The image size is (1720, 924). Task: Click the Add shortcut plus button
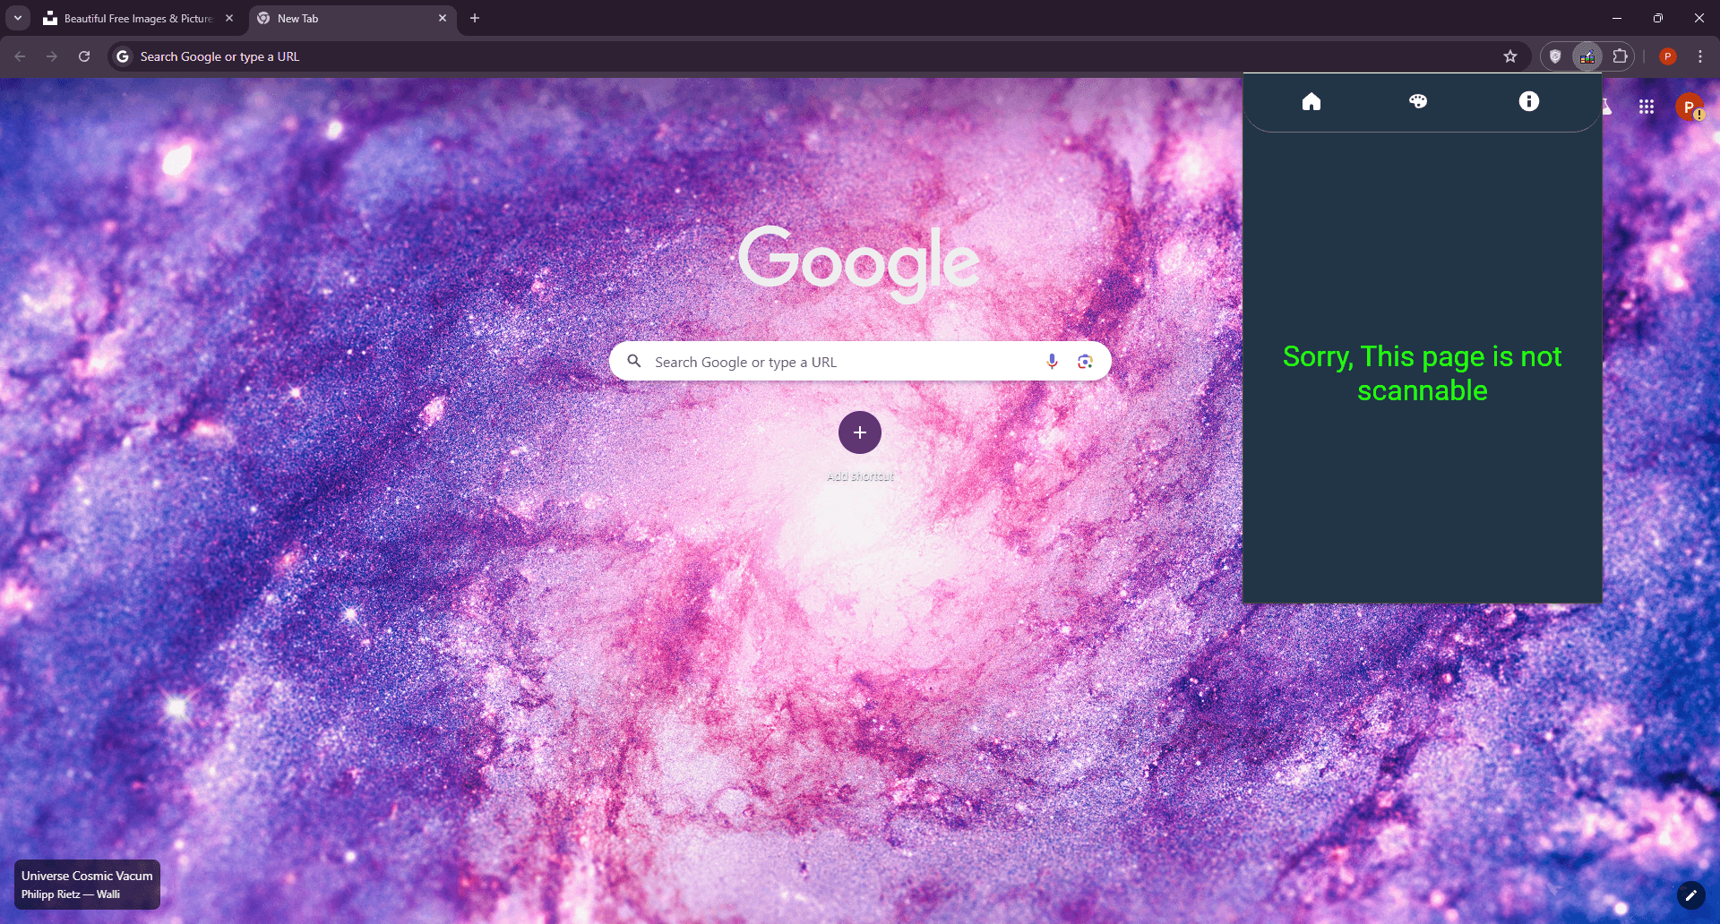pos(860,432)
